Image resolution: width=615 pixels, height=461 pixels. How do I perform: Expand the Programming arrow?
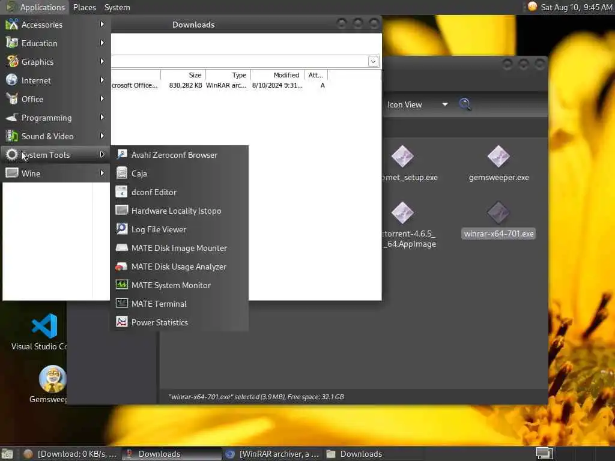[102, 117]
